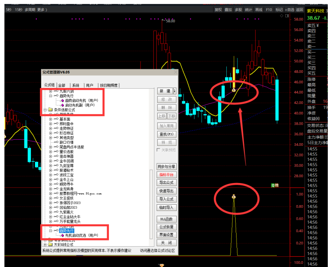Click the 临时导入 button
The width and height of the screenshot is (330, 267).
tap(167, 208)
